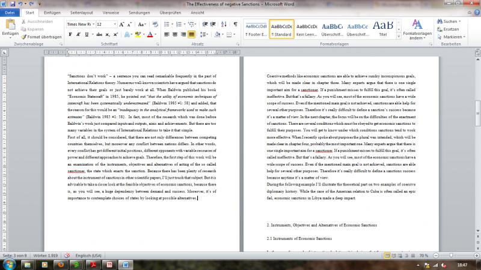Click the bullet list icon
This screenshot has height=270, width=481.
point(168,24)
